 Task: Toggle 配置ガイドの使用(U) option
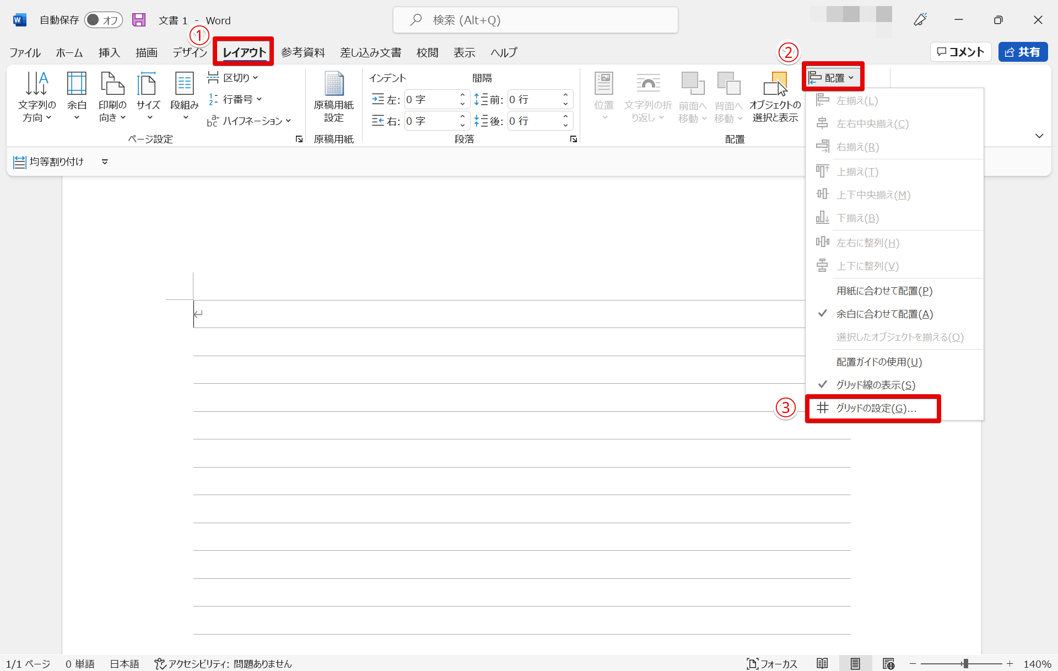point(894,362)
